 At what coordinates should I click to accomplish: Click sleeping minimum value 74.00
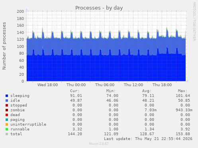(112, 96)
